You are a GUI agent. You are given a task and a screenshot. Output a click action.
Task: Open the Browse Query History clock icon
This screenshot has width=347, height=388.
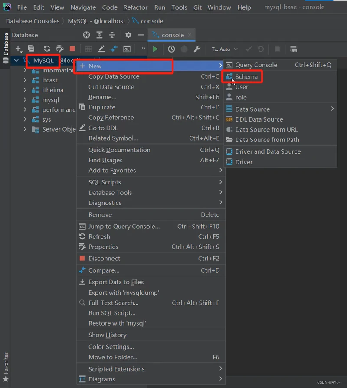coord(171,49)
